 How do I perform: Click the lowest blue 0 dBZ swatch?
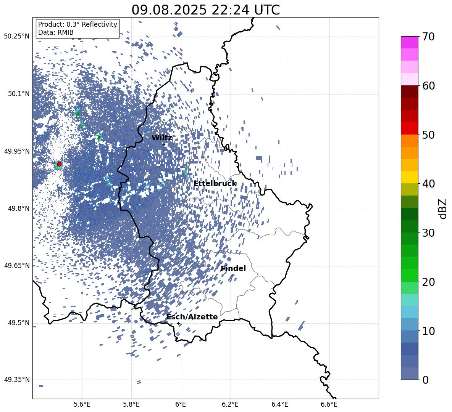(410, 374)
